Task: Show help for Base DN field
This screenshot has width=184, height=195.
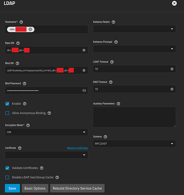Action: 18,43
